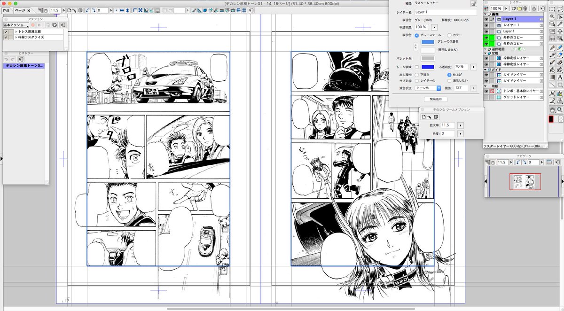Create new layer in Layers panel

pos(514,8)
